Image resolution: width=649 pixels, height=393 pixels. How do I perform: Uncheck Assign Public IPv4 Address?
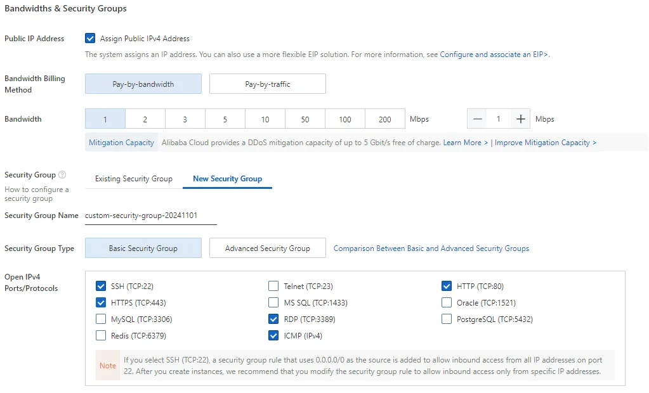coord(91,39)
